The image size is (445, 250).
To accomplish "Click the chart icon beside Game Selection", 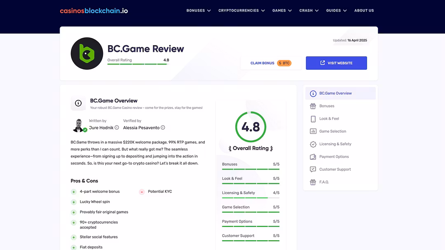I will pyautogui.click(x=313, y=131).
